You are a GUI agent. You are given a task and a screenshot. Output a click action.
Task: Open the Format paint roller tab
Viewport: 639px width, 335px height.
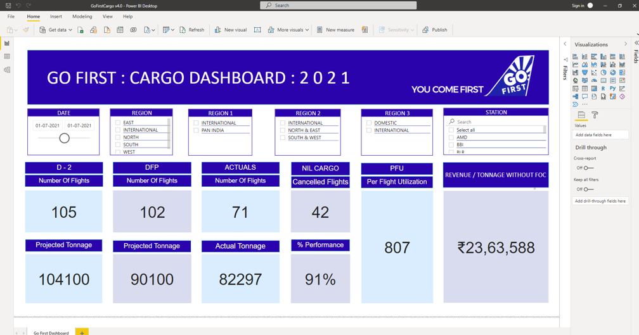click(595, 115)
